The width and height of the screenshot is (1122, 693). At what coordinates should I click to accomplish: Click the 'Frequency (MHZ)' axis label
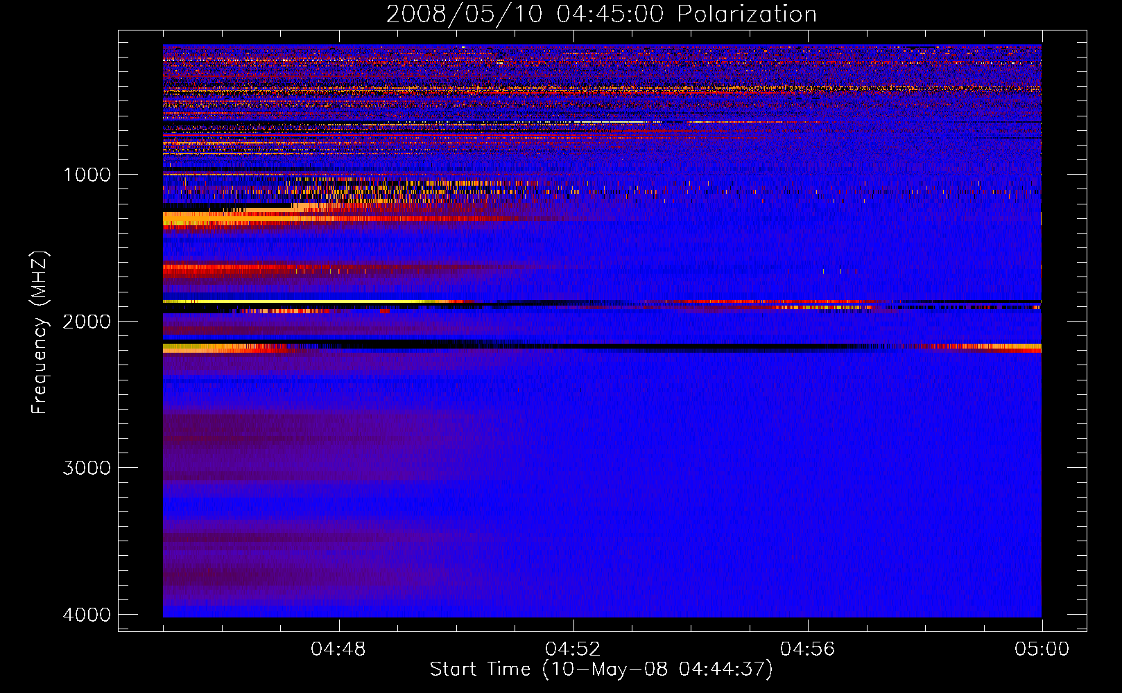pos(40,333)
